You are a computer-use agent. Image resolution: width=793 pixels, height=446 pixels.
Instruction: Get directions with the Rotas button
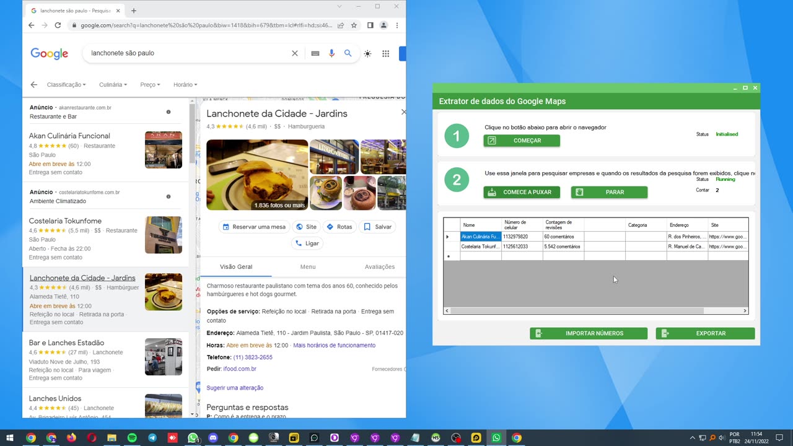coord(339,227)
